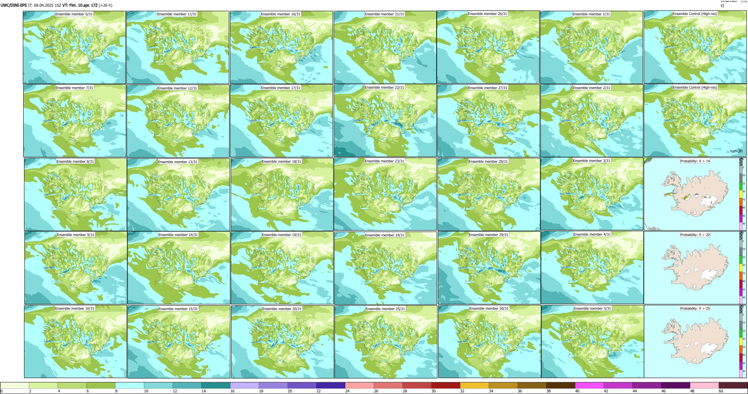Pick the light pink 48–60 legend swatch
Screen dimensions: 748x394
(x=704, y=386)
